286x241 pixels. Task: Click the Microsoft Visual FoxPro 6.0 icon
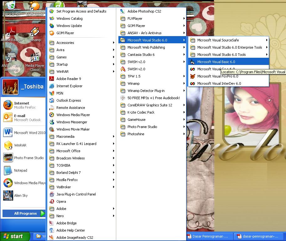click(x=192, y=76)
